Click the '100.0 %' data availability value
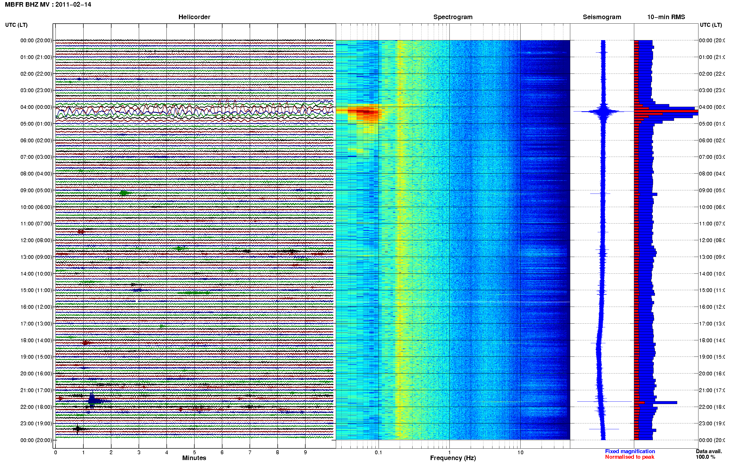The image size is (755, 472). [705, 457]
